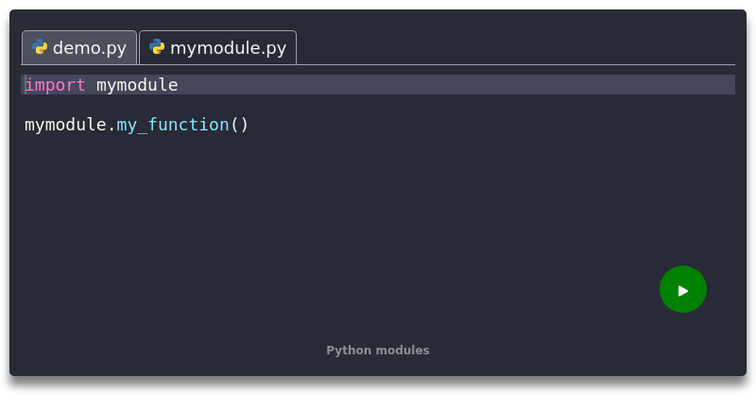The image size is (756, 395).
Task: Click "mymodule" on the import line
Action: [x=137, y=85]
